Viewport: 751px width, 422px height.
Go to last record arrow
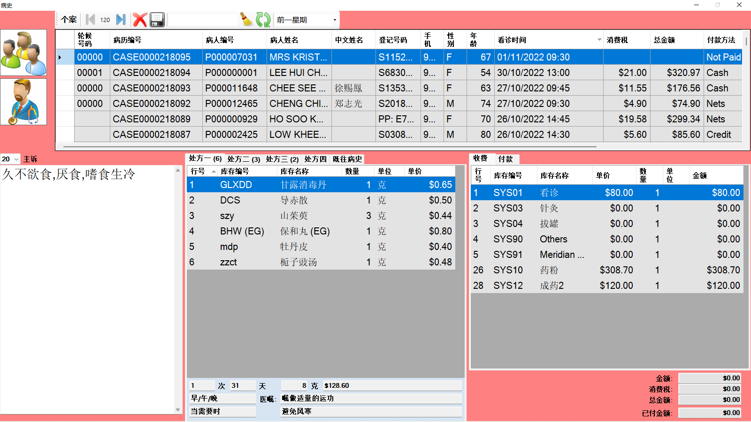(121, 20)
